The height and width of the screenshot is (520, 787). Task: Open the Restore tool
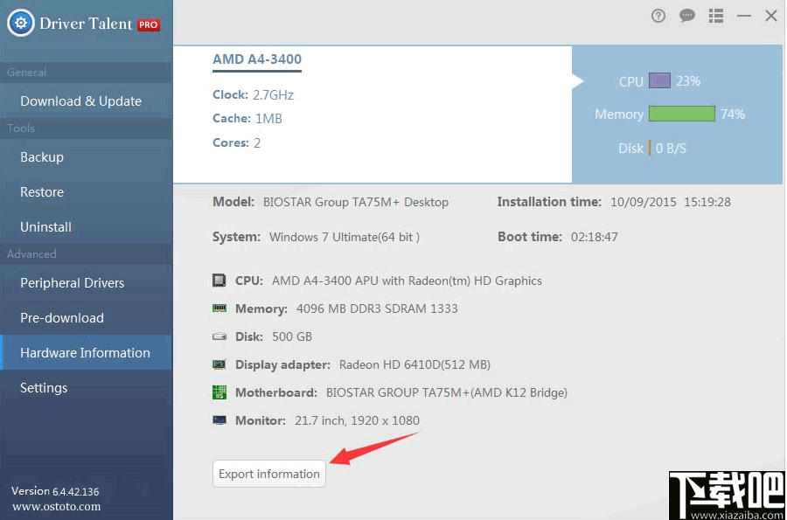coord(42,191)
